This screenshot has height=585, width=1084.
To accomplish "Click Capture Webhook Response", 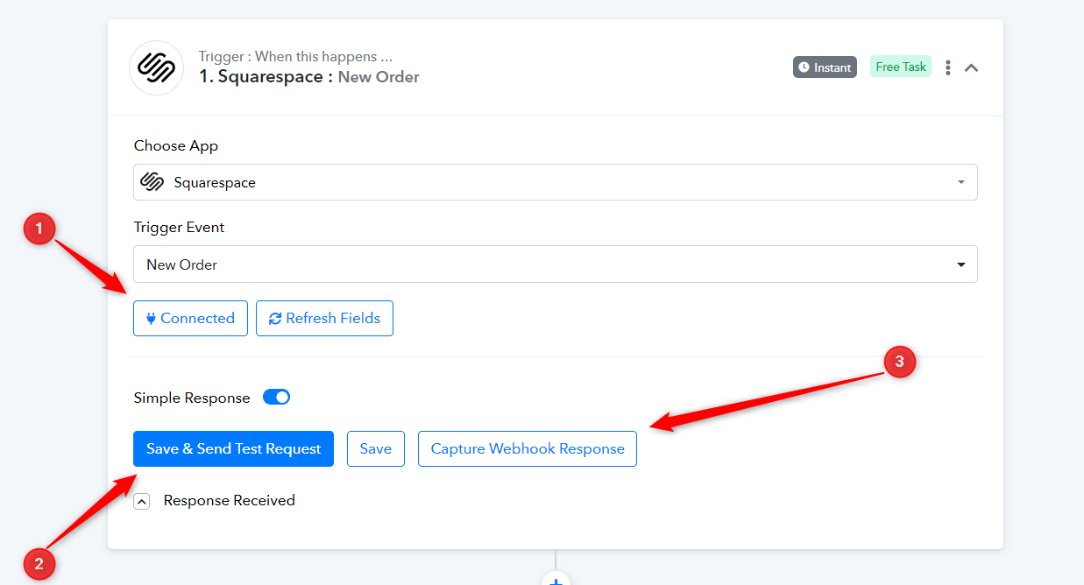I will coord(528,448).
